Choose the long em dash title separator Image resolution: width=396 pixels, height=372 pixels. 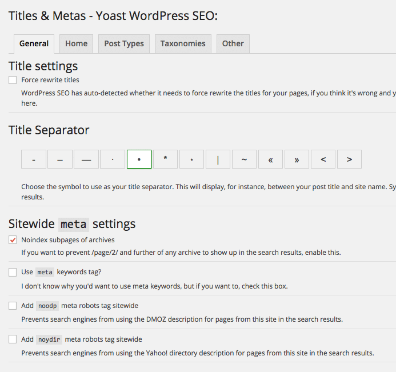pos(86,159)
